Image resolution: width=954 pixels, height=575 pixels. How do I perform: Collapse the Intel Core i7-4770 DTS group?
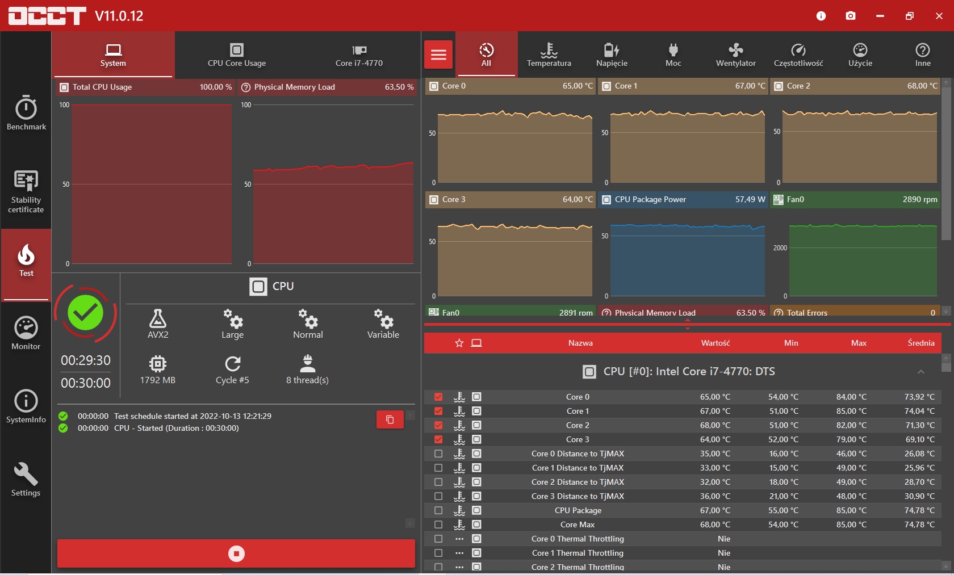point(920,372)
